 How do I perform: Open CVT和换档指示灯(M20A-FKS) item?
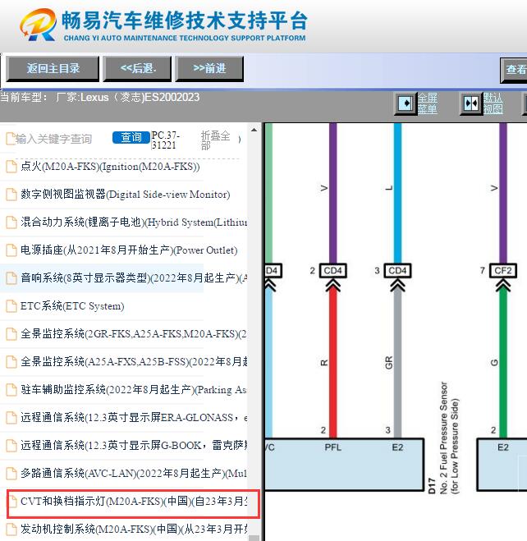134,502
